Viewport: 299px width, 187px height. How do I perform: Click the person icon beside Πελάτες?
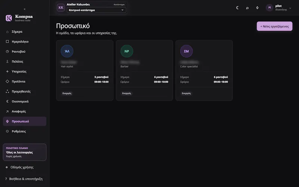tap(7, 61)
